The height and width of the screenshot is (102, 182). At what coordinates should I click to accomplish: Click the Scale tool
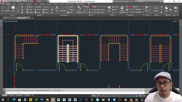[x=37, y=12]
